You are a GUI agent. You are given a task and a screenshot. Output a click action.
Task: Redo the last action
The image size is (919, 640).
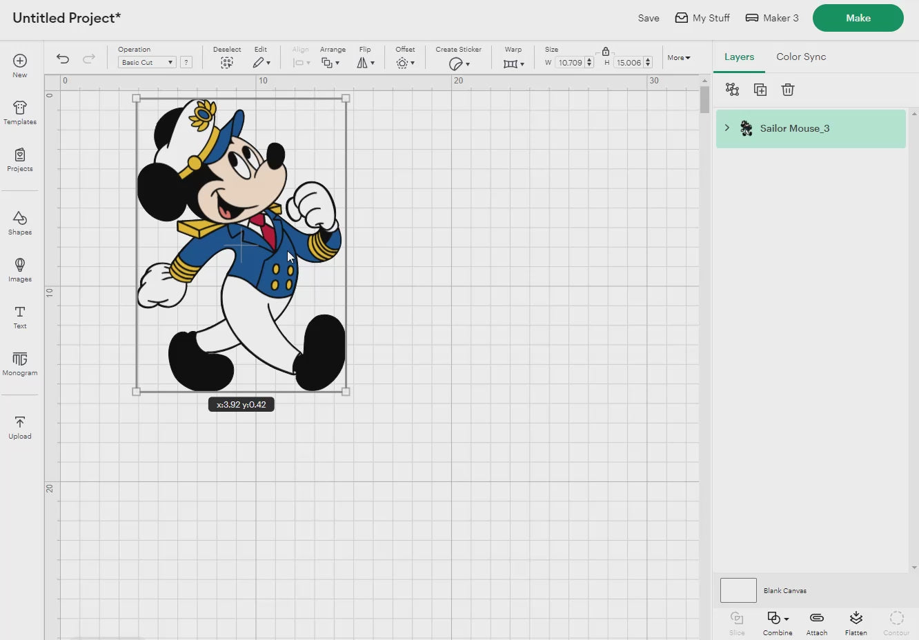(89, 59)
